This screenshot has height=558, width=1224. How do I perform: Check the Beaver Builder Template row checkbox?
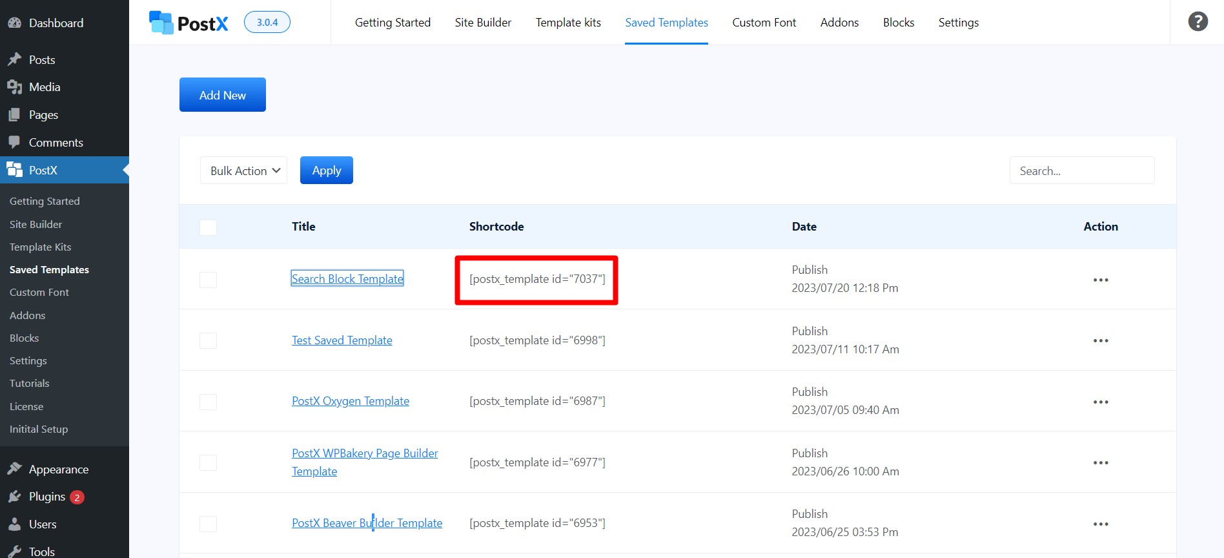pyautogui.click(x=208, y=524)
